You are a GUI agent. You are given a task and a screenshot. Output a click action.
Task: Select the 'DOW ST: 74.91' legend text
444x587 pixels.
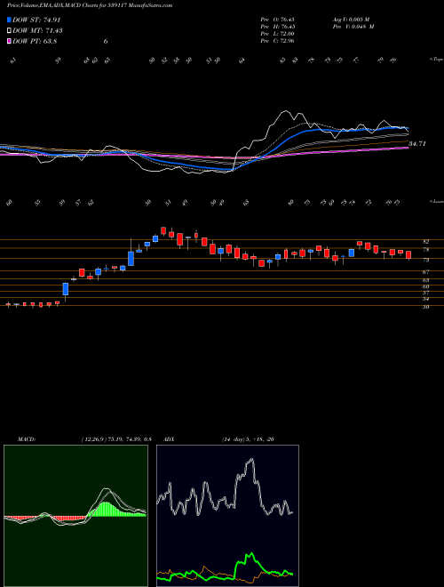point(36,20)
